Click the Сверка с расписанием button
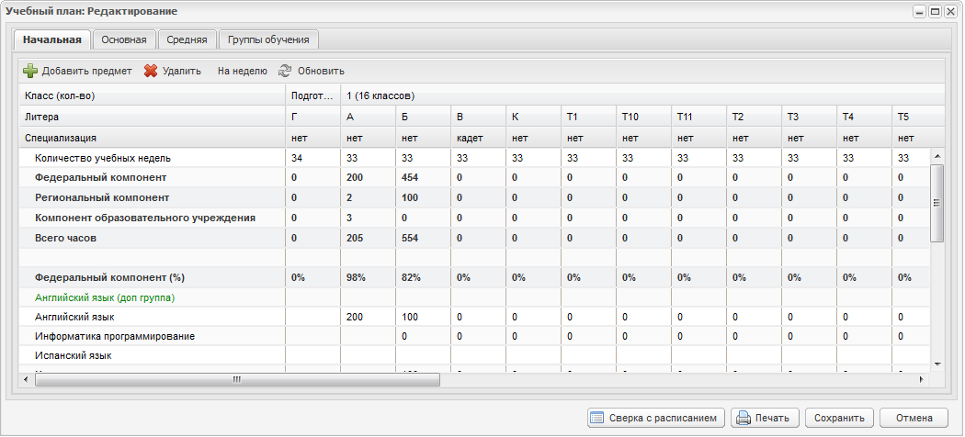965x437 pixels. [656, 418]
